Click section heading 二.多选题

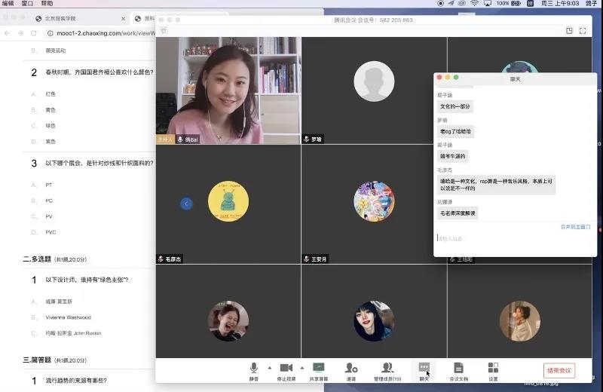click(37, 259)
